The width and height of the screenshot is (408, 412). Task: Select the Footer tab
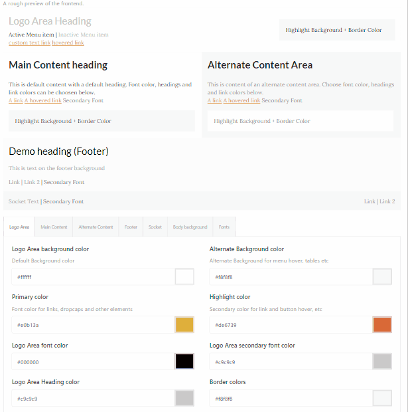(131, 227)
